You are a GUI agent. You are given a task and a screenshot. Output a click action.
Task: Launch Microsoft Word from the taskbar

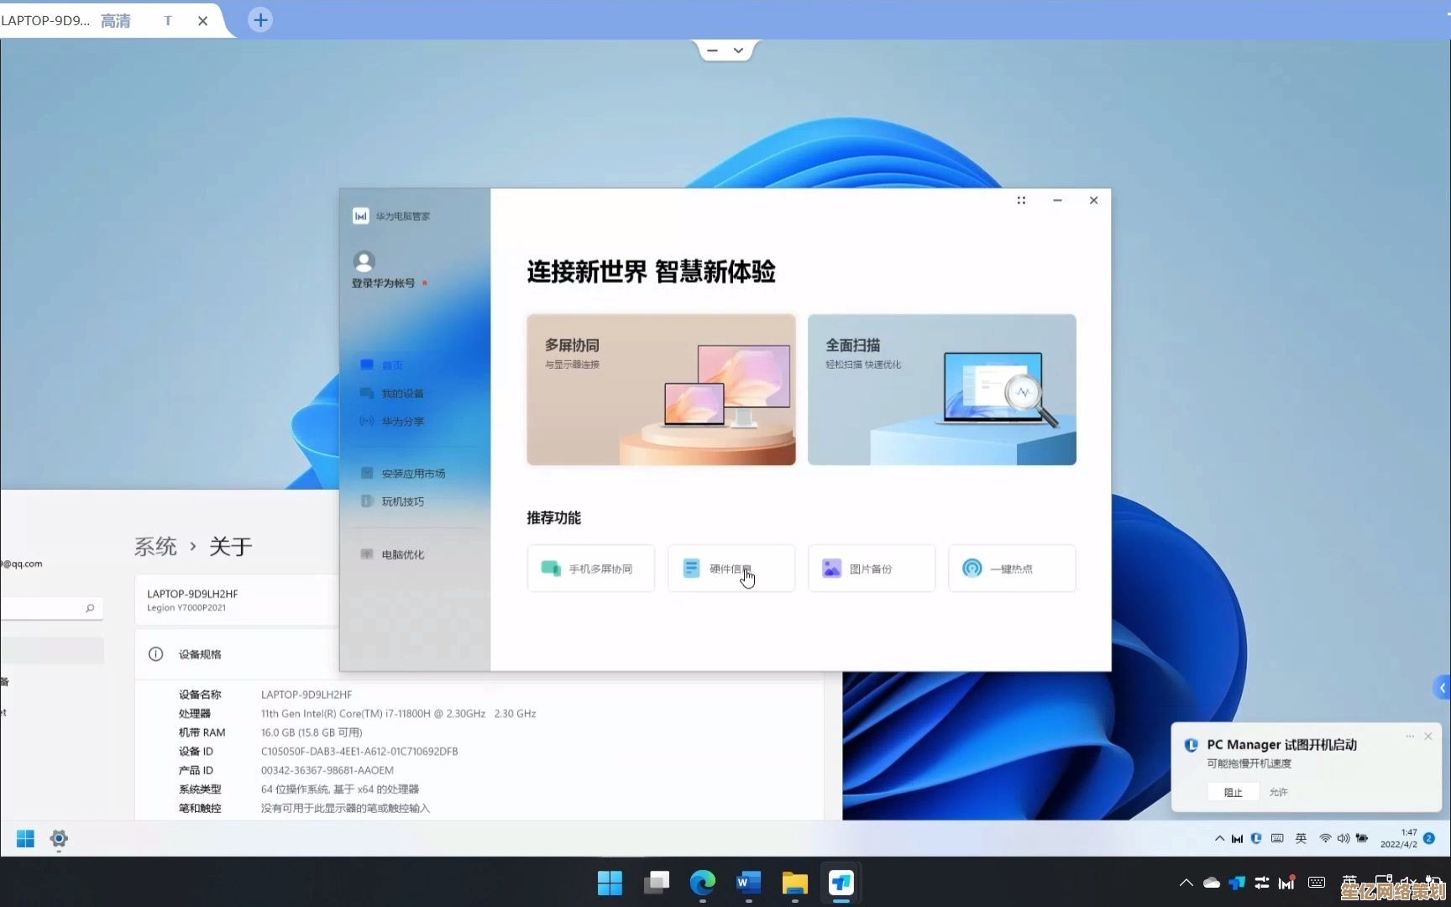[x=747, y=883]
